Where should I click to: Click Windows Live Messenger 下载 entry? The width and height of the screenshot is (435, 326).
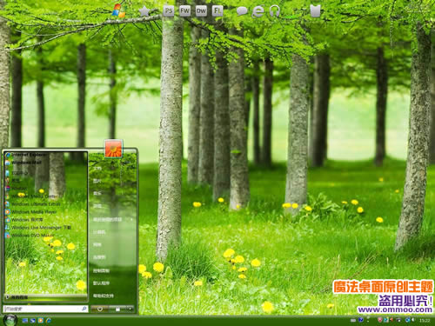point(38,228)
